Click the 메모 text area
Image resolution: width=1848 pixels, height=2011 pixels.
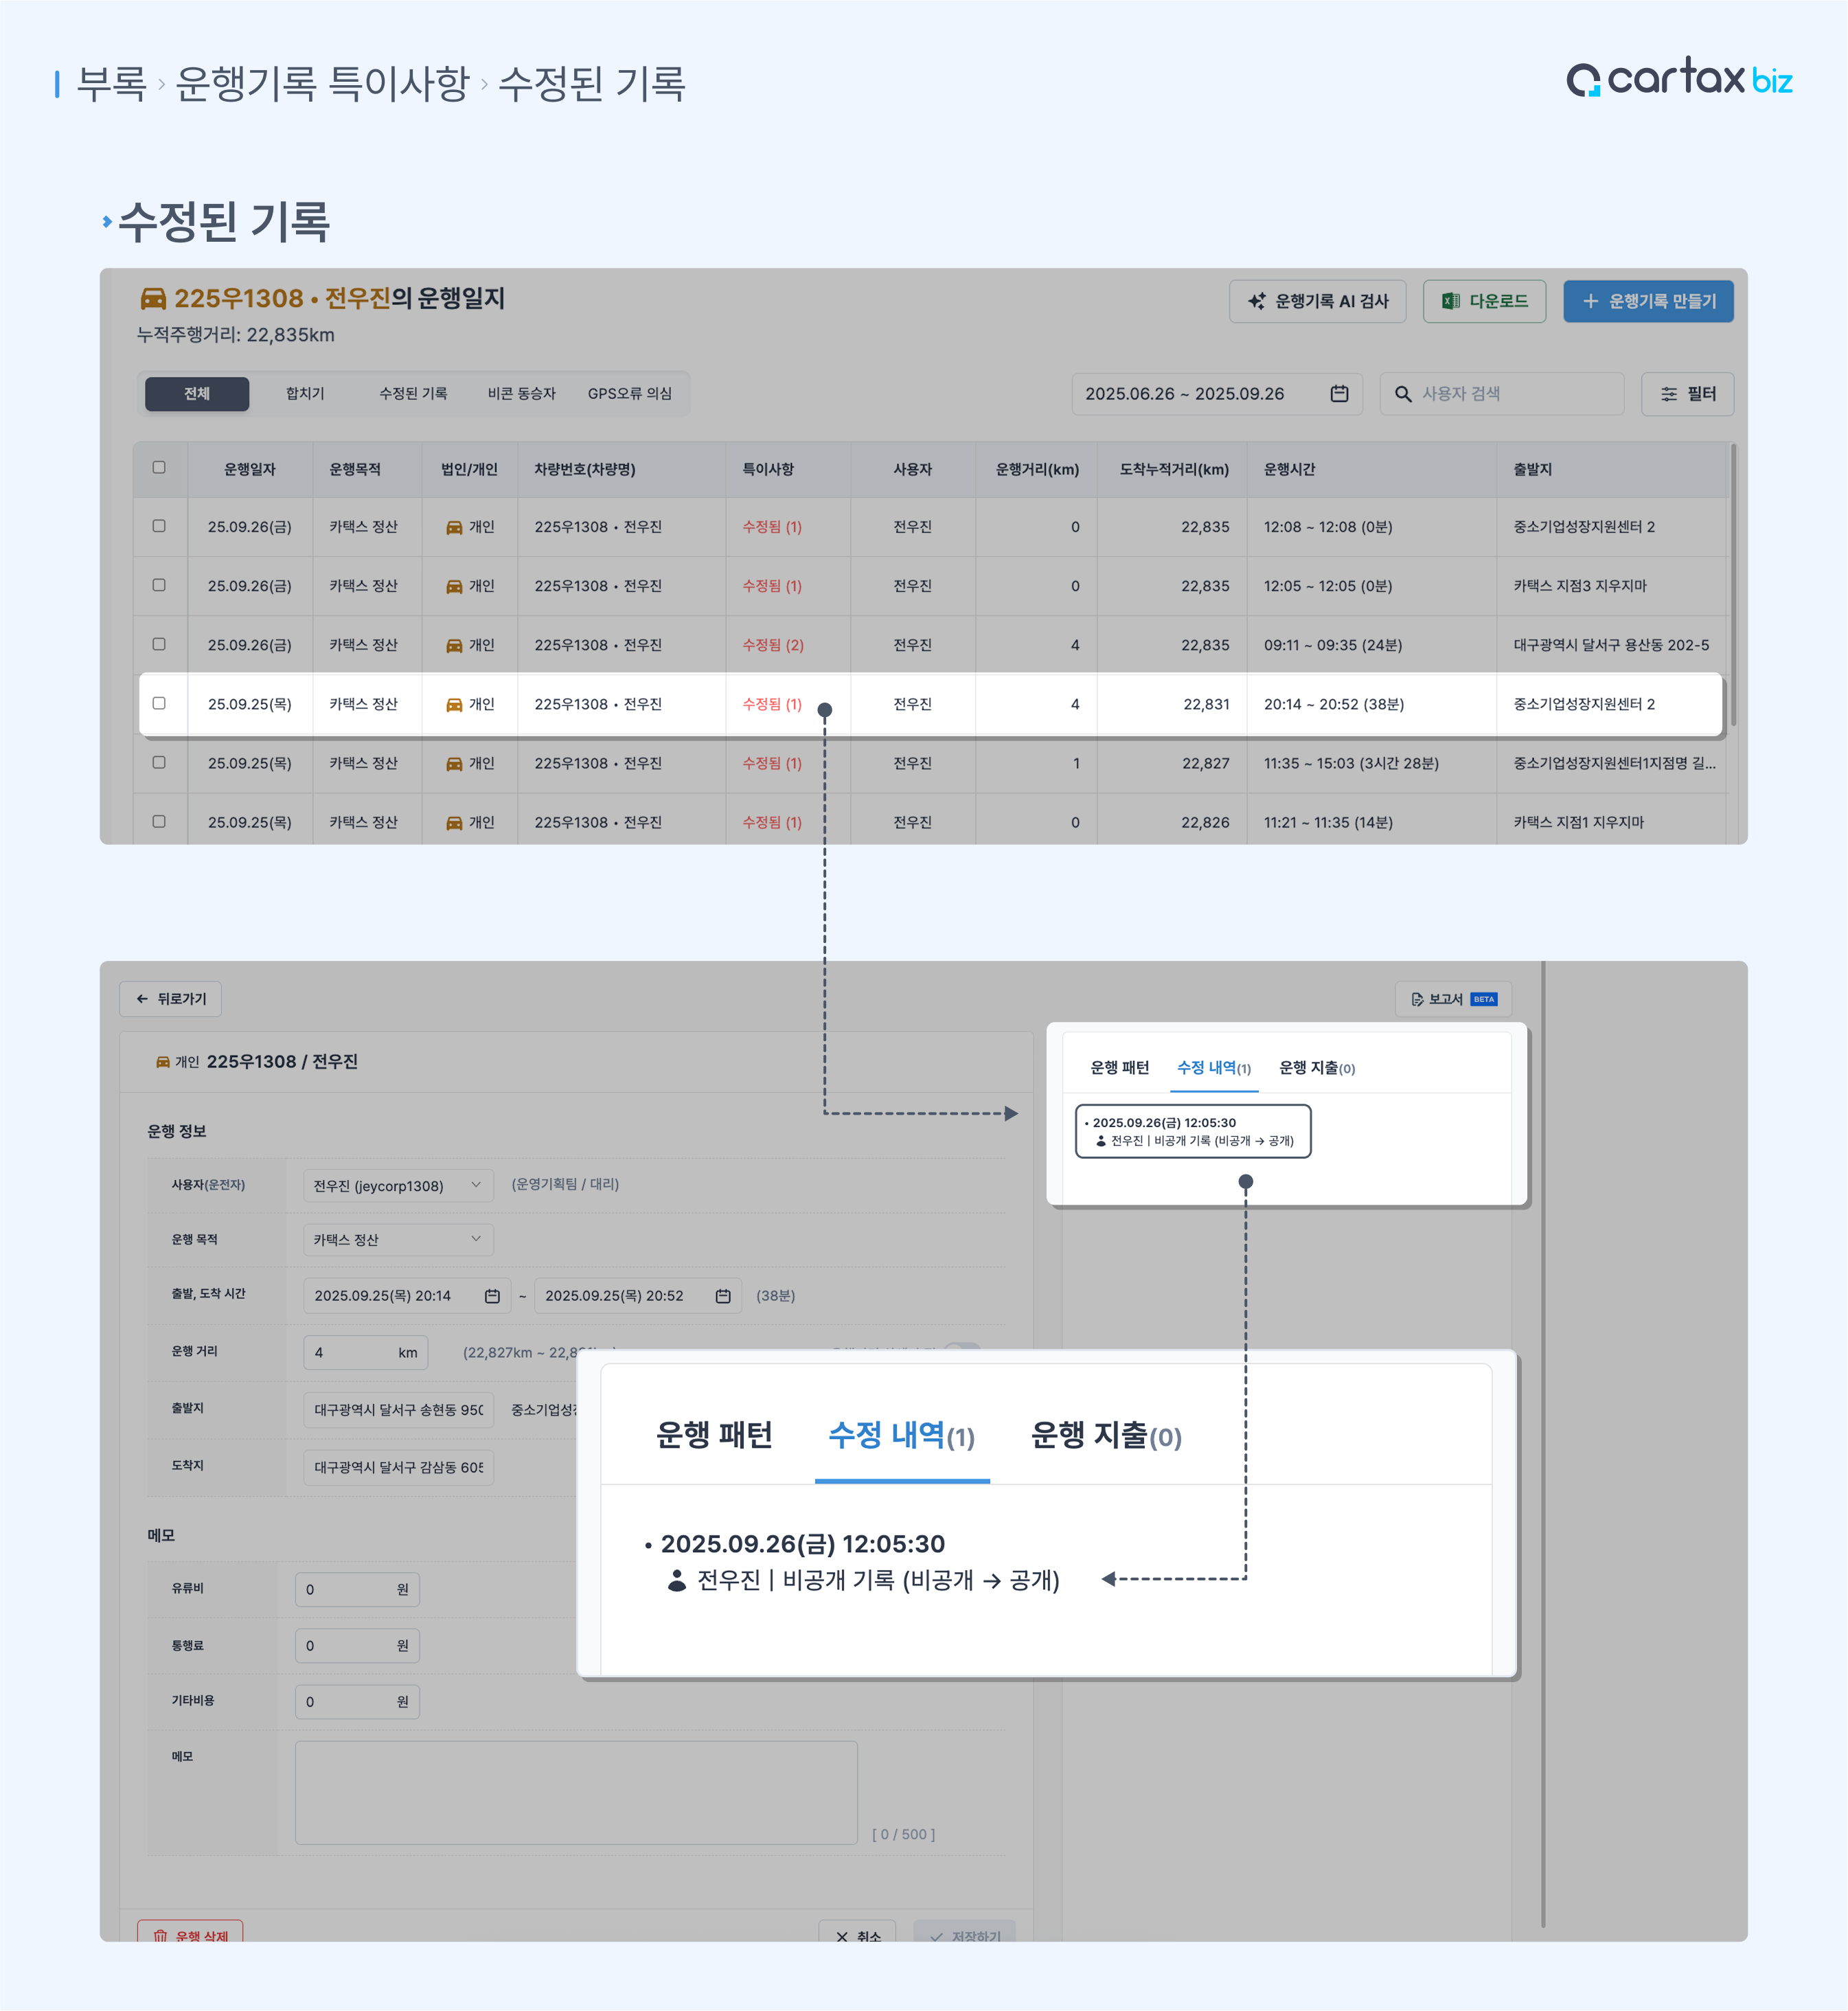[x=576, y=1792]
